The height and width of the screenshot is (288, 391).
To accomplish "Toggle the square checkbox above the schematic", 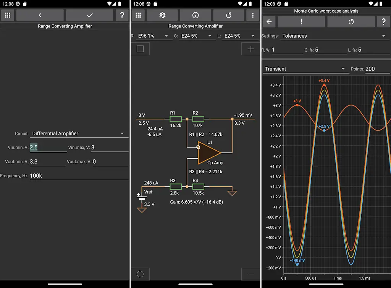I will [140, 49].
